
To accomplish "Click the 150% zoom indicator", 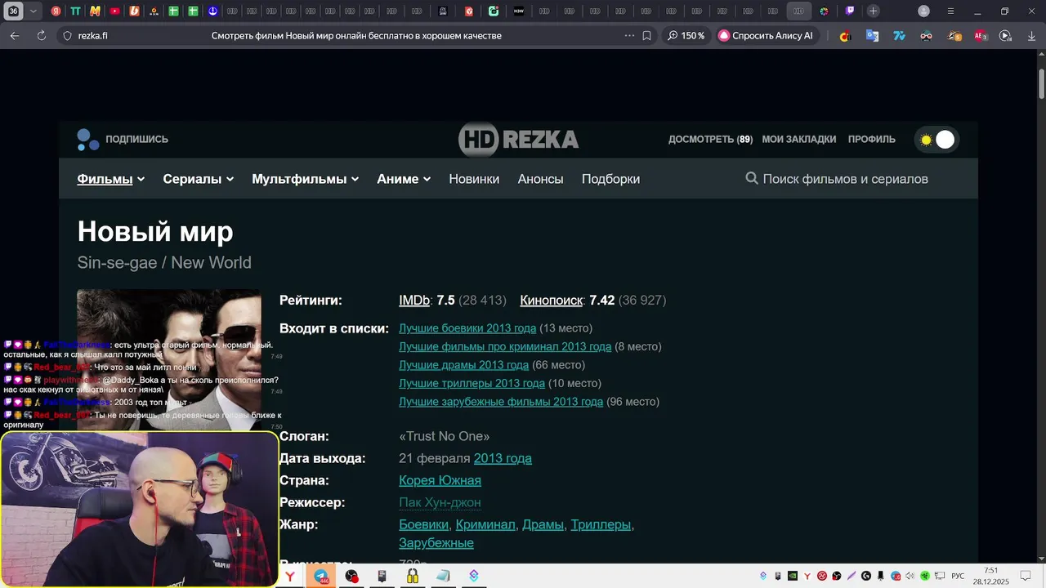I will [686, 36].
